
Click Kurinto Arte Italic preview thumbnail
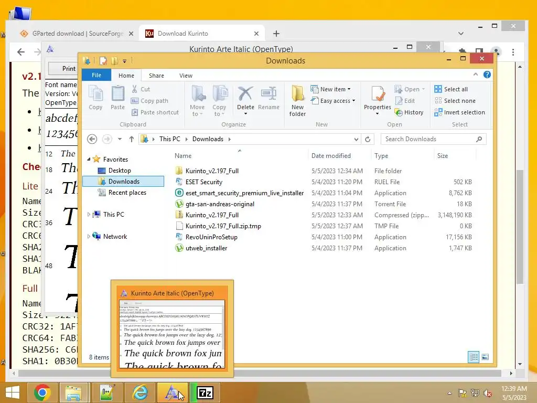[x=172, y=334]
